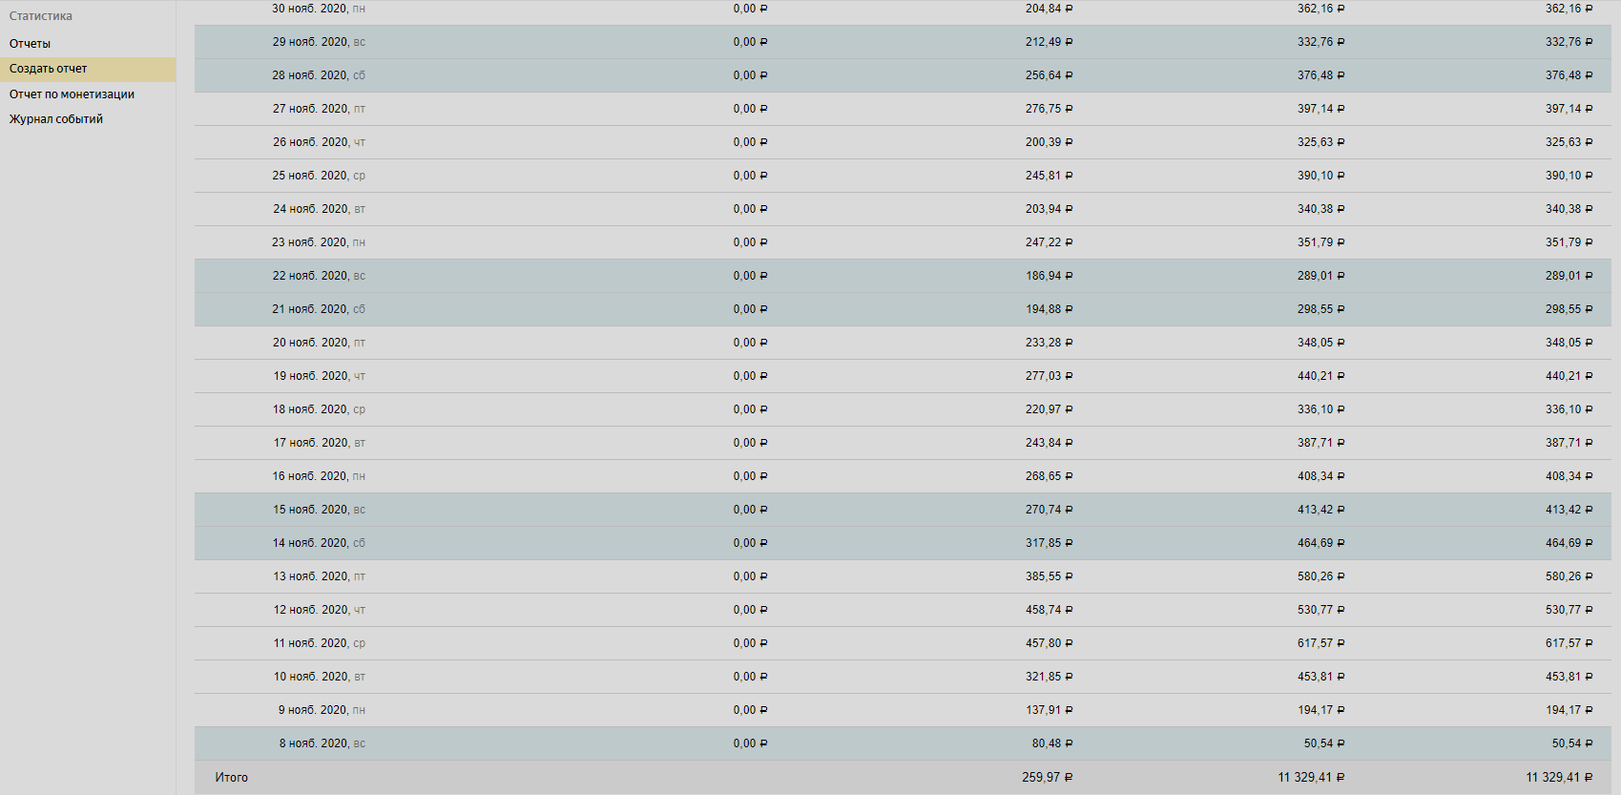Go to Журнал событий
Screen dimensions: 1621x795
pyautogui.click(x=56, y=119)
